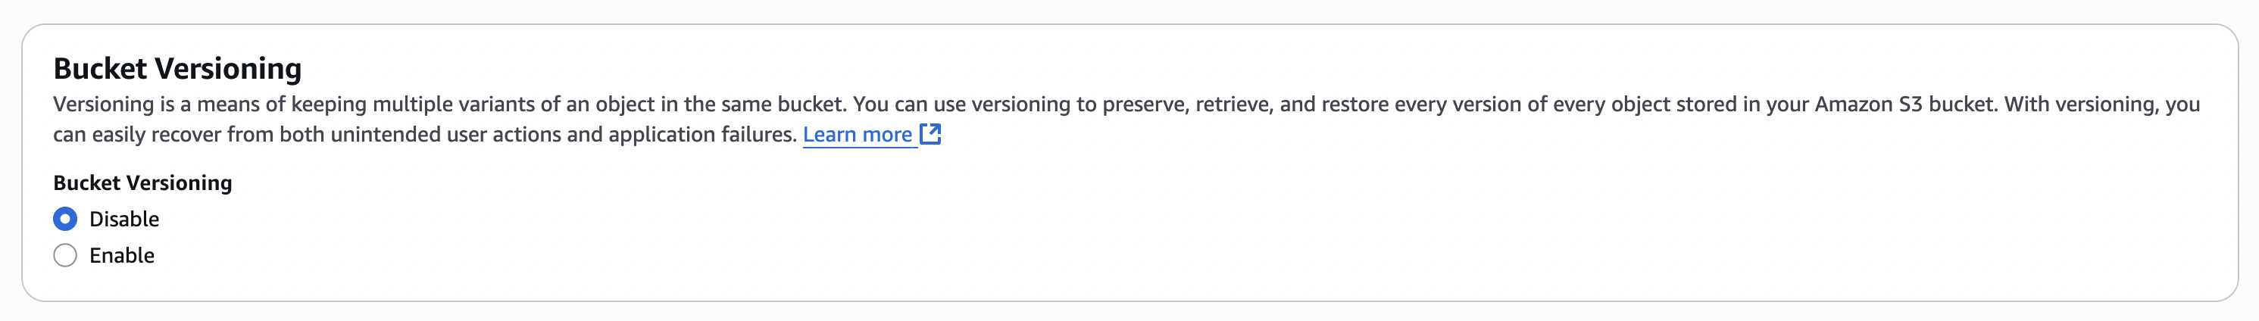The width and height of the screenshot is (2259, 321).
Task: Click the word "Versioning" starting the description
Action: coord(104,104)
